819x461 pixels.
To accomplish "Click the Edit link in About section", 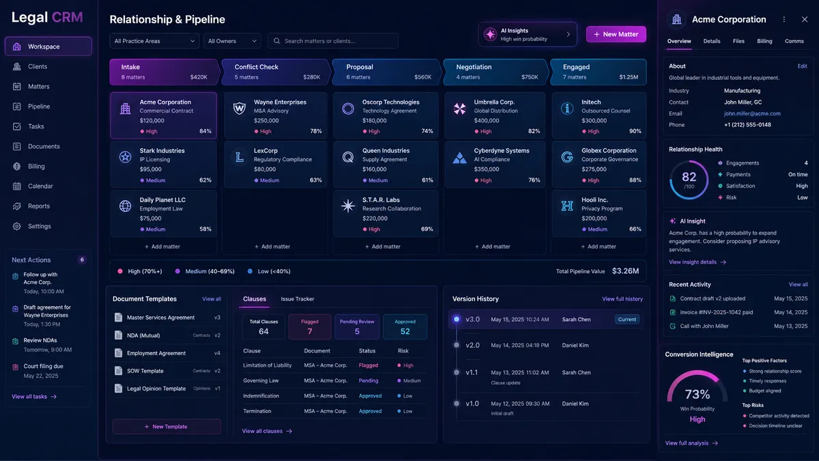I will coord(803,66).
